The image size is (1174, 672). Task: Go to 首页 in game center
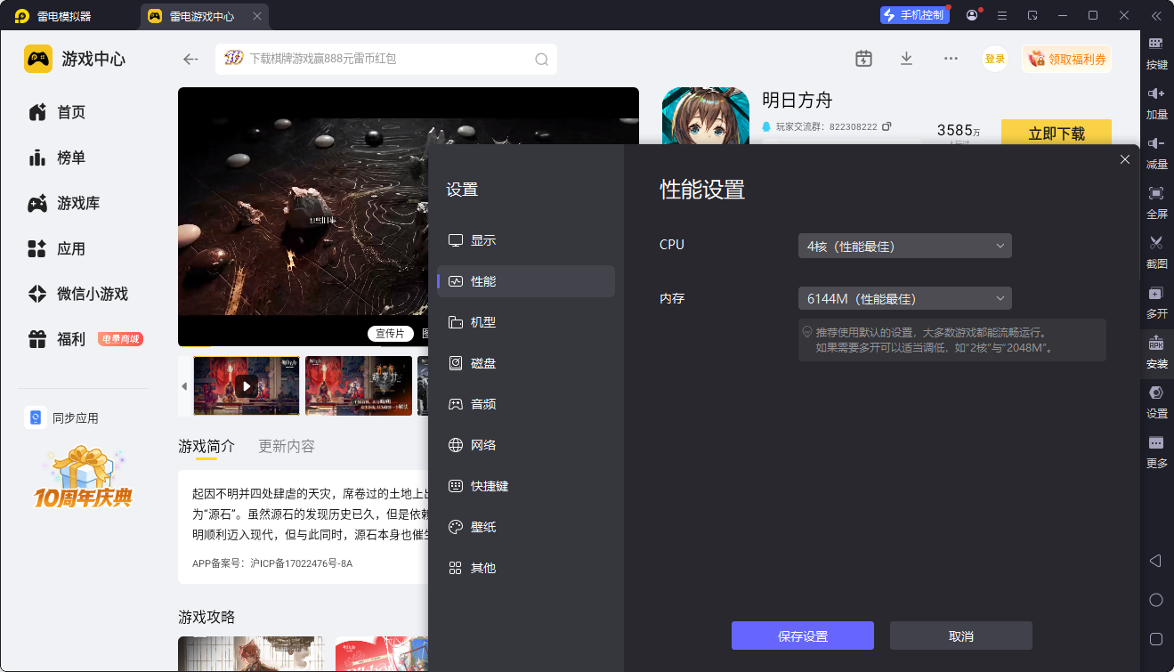[57, 112]
